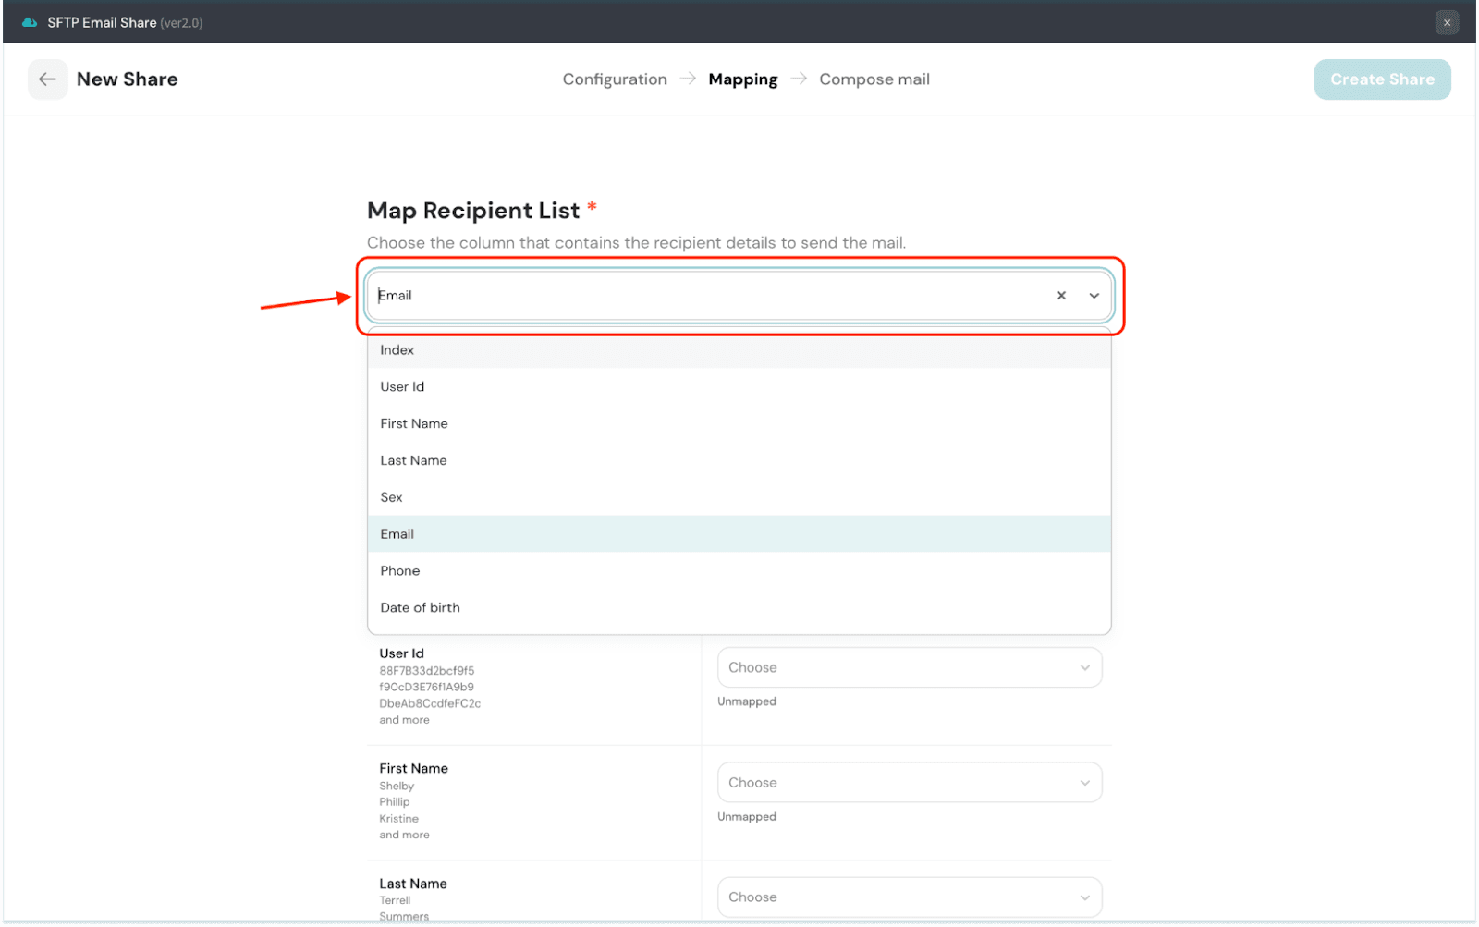Pick Phone as recipient column

coord(400,571)
